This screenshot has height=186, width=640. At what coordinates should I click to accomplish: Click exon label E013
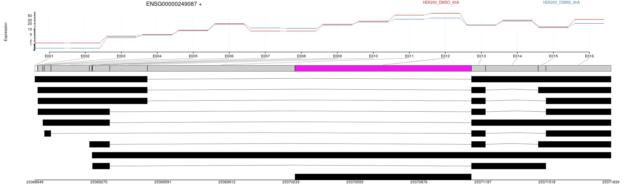pos(481,56)
